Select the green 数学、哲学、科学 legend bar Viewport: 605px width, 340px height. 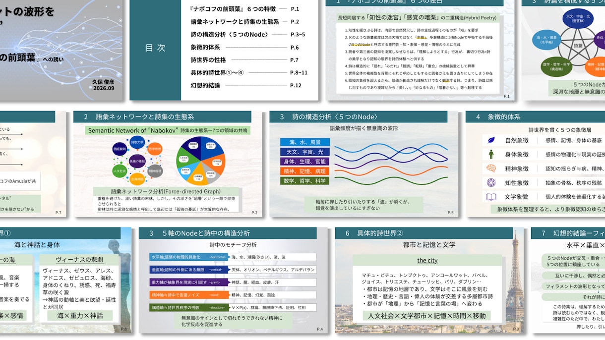(305, 181)
